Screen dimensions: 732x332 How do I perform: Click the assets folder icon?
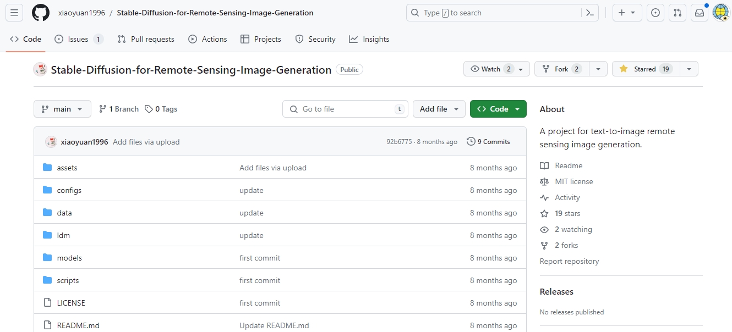click(47, 168)
